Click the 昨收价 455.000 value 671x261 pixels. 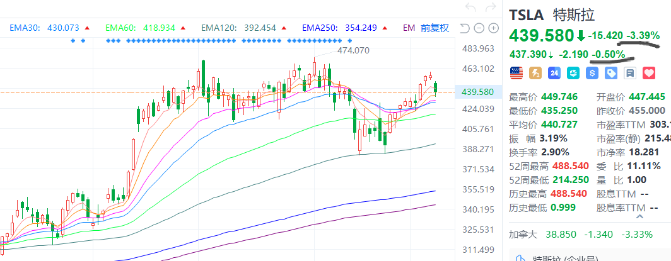[647, 111]
